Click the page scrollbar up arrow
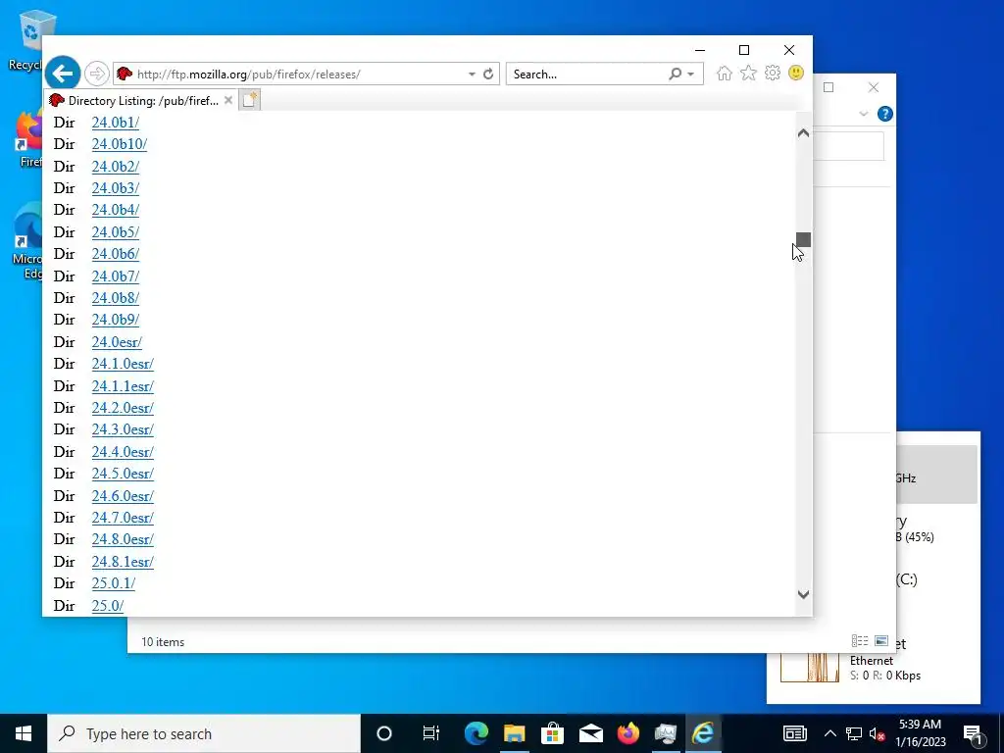This screenshot has width=1004, height=753. pyautogui.click(x=803, y=133)
